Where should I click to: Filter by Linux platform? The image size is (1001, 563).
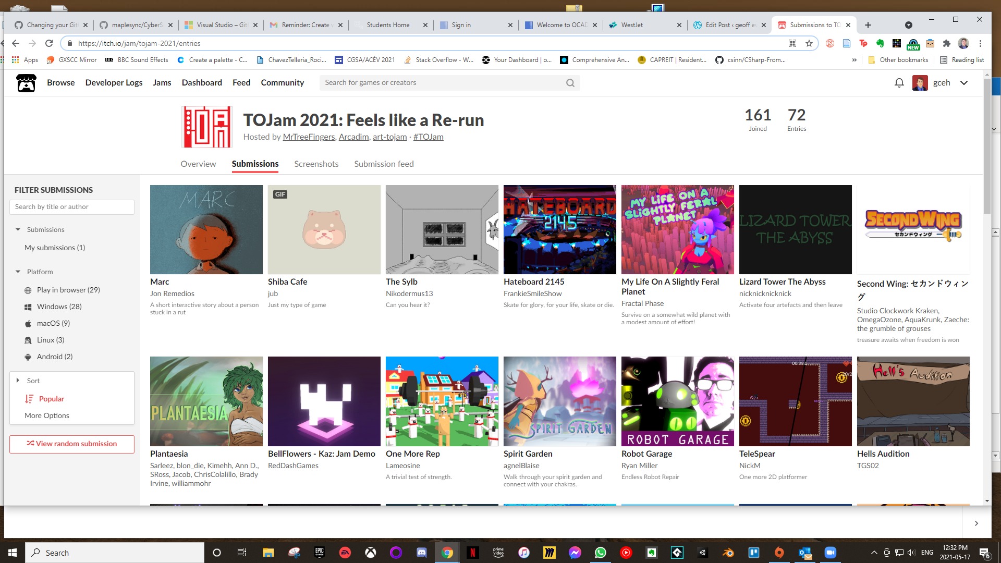click(50, 340)
